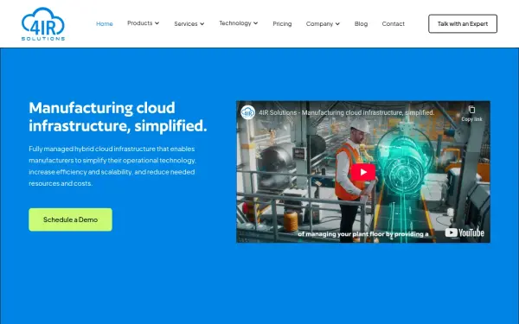The width and height of the screenshot is (519, 324).
Task: Open the Contact page
Action: point(393,24)
